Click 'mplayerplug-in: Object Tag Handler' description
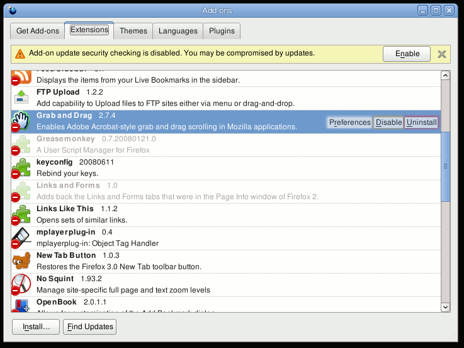The height and width of the screenshot is (348, 464). coord(98,243)
